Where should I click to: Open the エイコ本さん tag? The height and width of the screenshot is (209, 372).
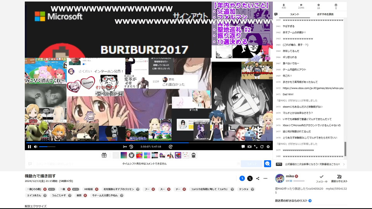click(x=34, y=195)
